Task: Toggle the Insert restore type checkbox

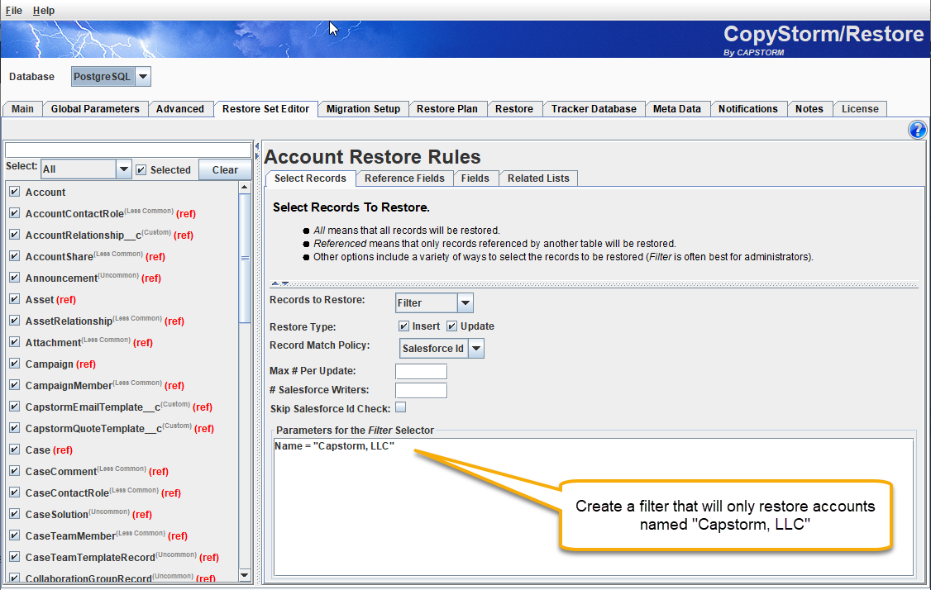Action: 403,326
